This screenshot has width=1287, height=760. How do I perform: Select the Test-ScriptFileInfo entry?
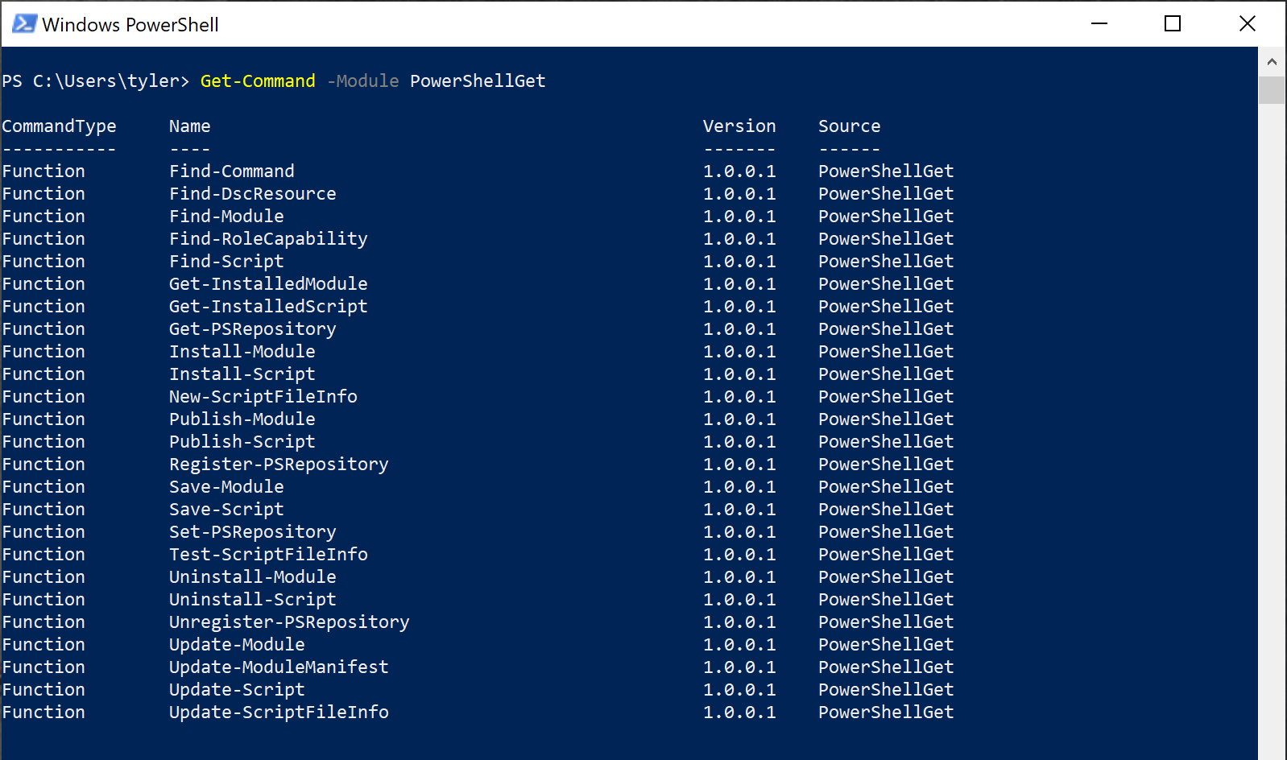click(x=268, y=555)
